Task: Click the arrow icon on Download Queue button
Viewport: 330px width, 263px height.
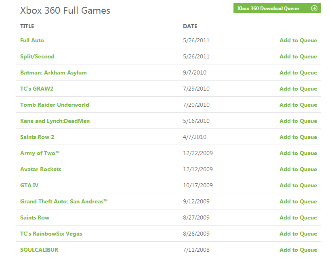Action: (x=314, y=8)
